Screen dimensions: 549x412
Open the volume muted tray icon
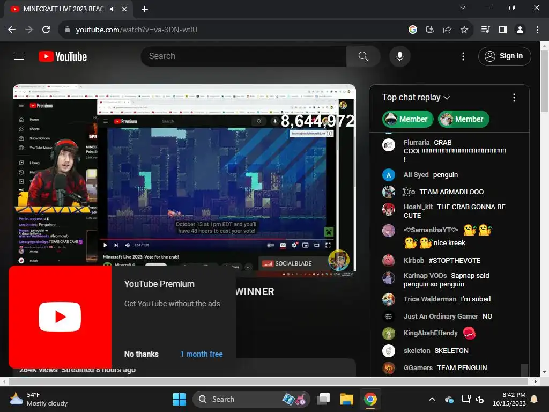(480, 399)
